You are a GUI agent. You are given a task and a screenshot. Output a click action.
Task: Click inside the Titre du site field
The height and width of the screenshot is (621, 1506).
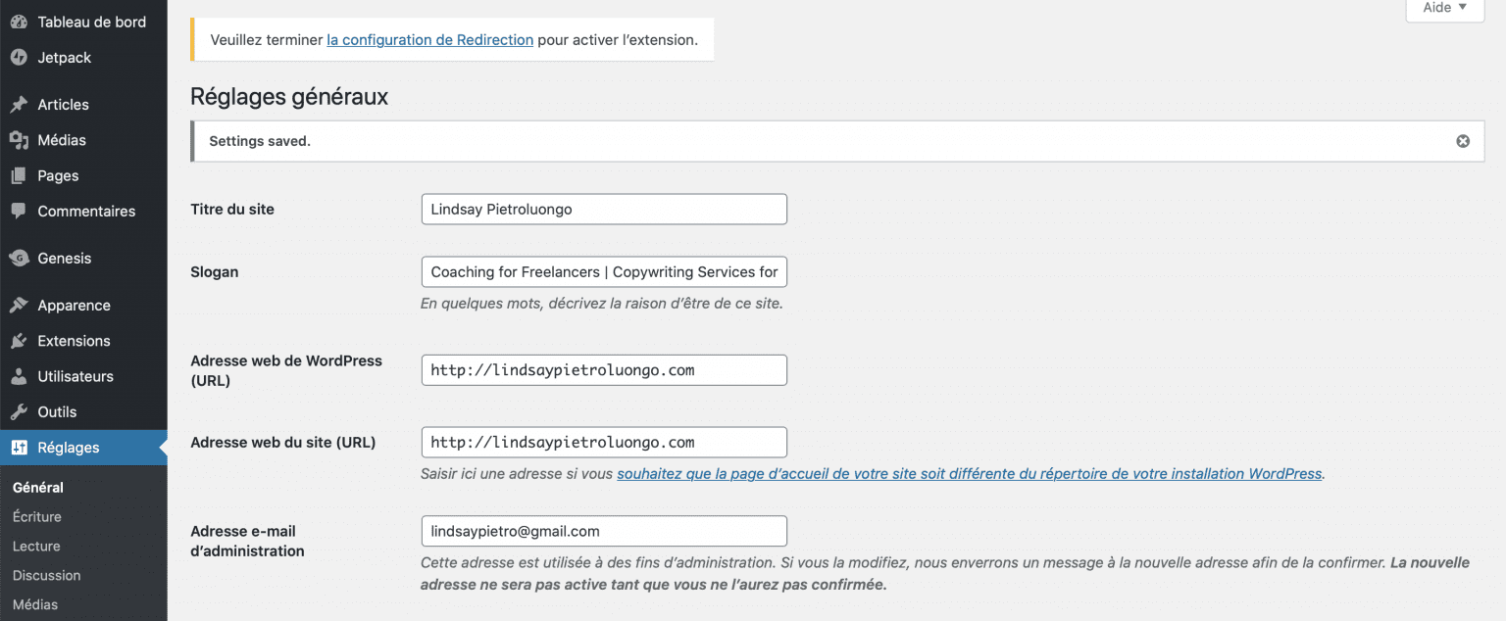coord(603,209)
